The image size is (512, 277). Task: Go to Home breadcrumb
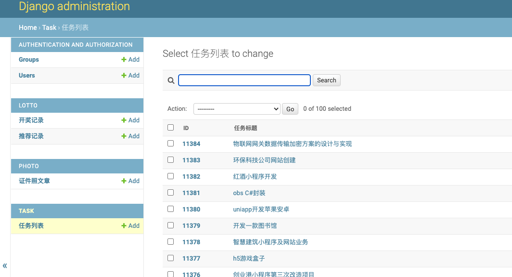click(28, 27)
